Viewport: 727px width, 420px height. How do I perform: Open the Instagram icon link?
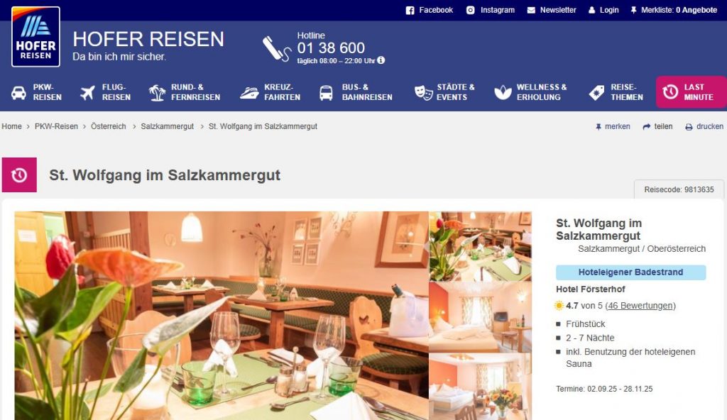(470, 10)
